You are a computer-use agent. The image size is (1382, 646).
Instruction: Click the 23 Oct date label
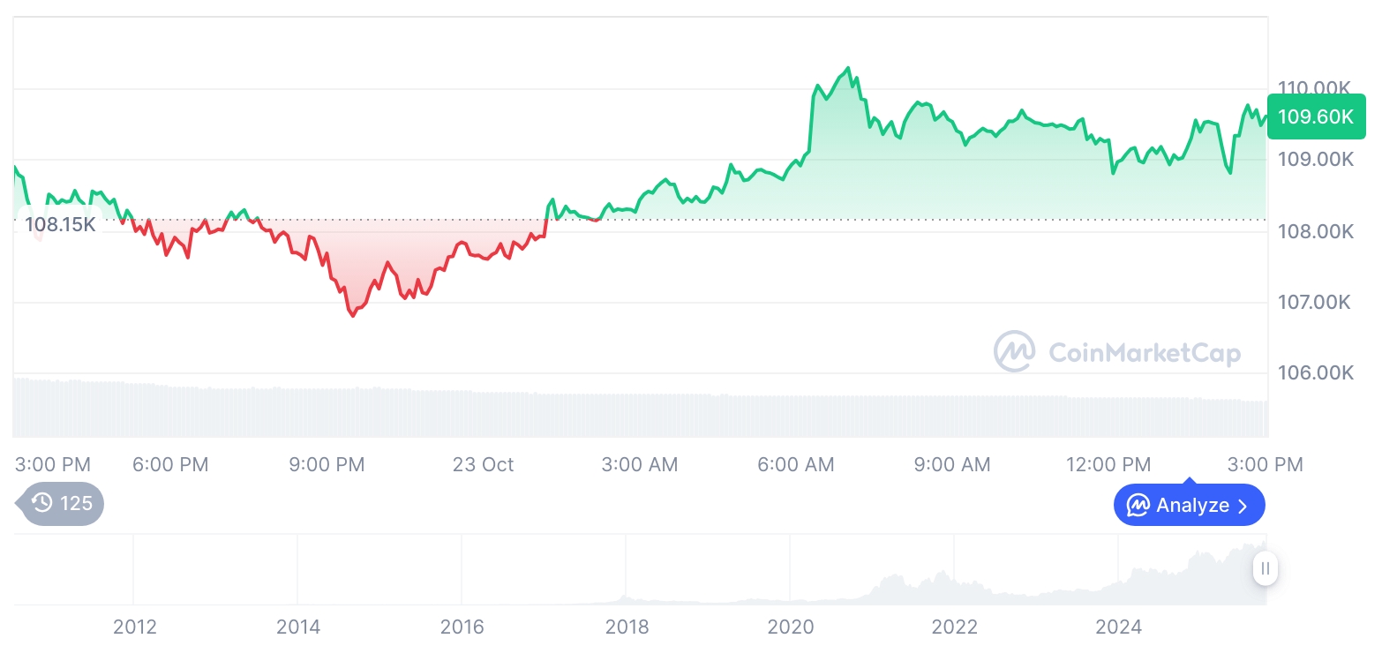click(483, 464)
